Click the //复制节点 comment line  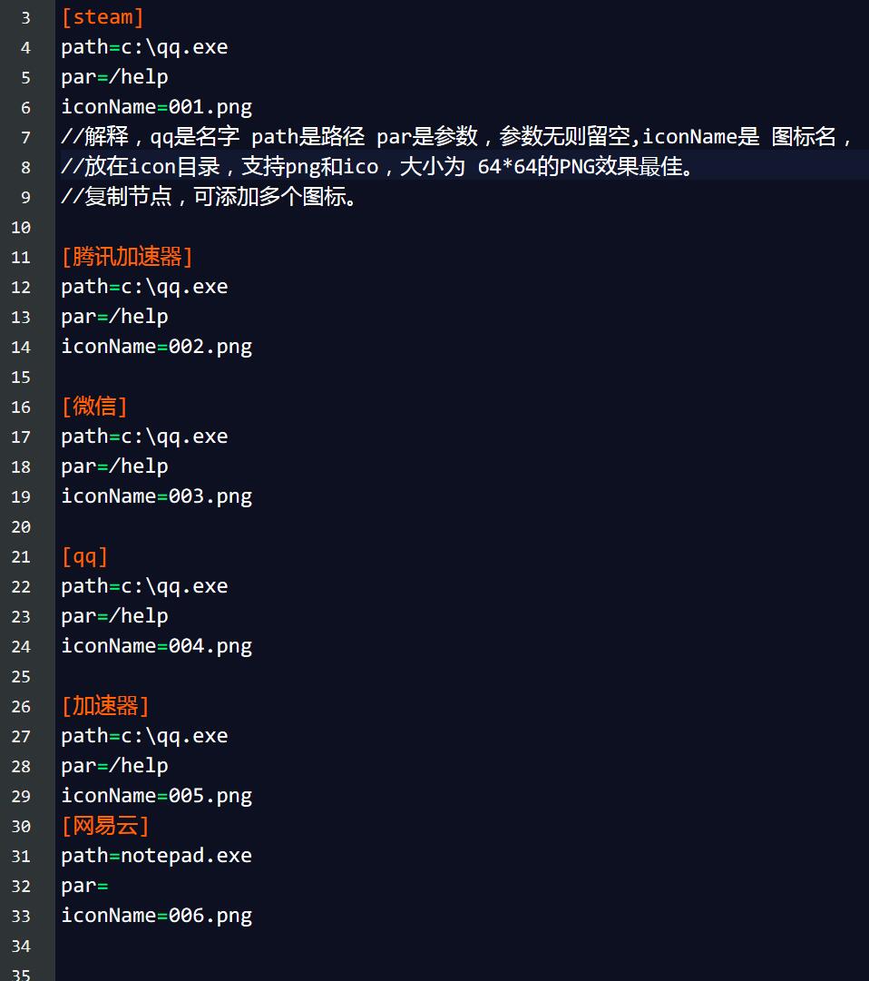209,197
